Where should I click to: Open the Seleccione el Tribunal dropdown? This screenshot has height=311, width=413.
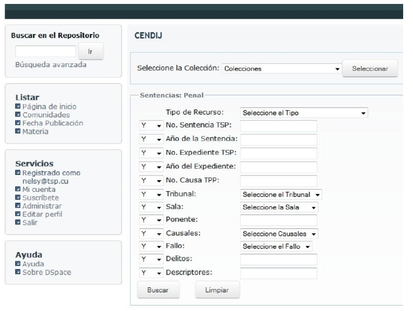[281, 194]
